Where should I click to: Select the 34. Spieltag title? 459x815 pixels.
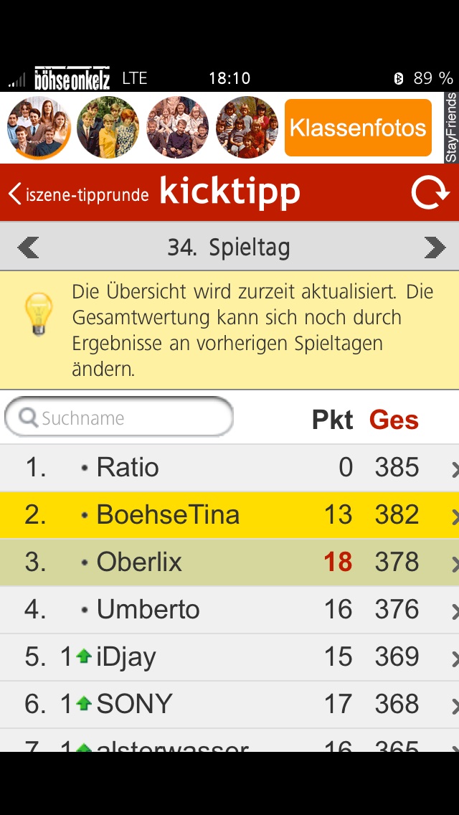coord(229,248)
